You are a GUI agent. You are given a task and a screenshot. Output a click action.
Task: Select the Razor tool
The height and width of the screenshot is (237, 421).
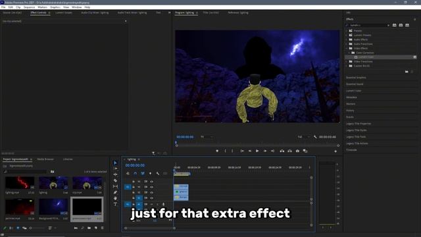tap(116, 180)
